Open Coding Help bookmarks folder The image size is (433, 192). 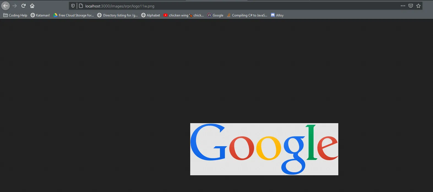pos(15,15)
